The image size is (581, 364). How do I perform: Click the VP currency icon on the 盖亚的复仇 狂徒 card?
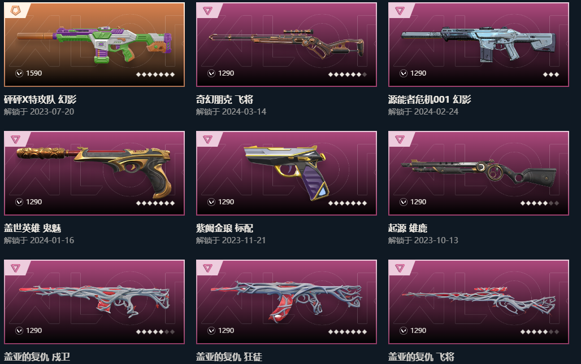(x=211, y=331)
